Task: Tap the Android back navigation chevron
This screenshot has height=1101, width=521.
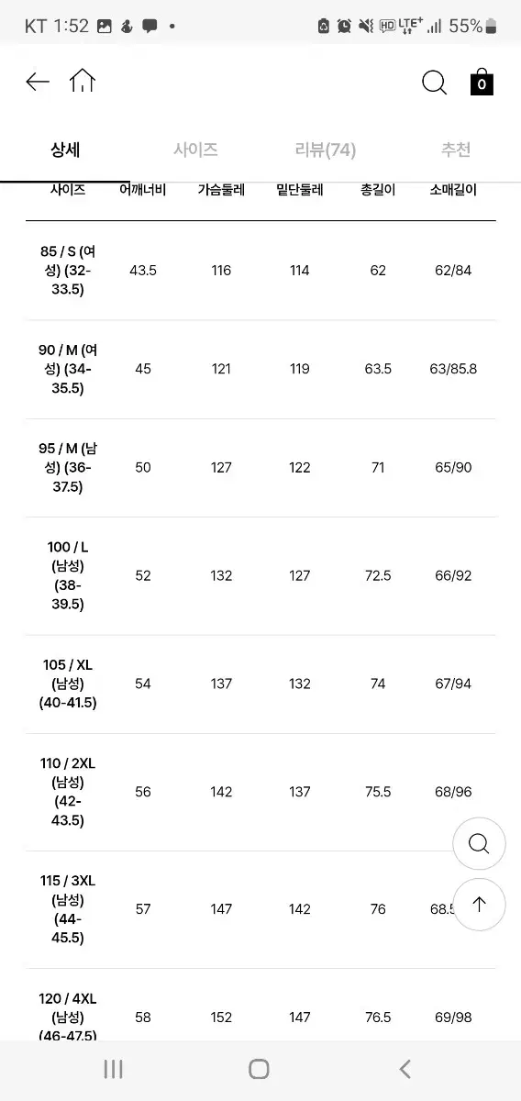Action: tap(405, 1069)
